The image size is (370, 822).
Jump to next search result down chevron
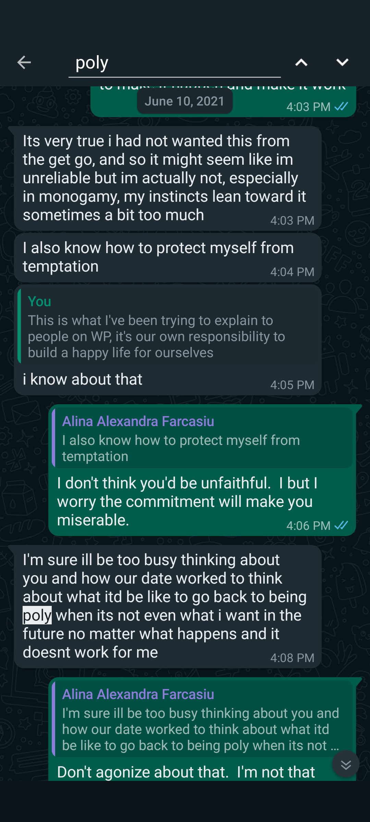click(x=342, y=62)
